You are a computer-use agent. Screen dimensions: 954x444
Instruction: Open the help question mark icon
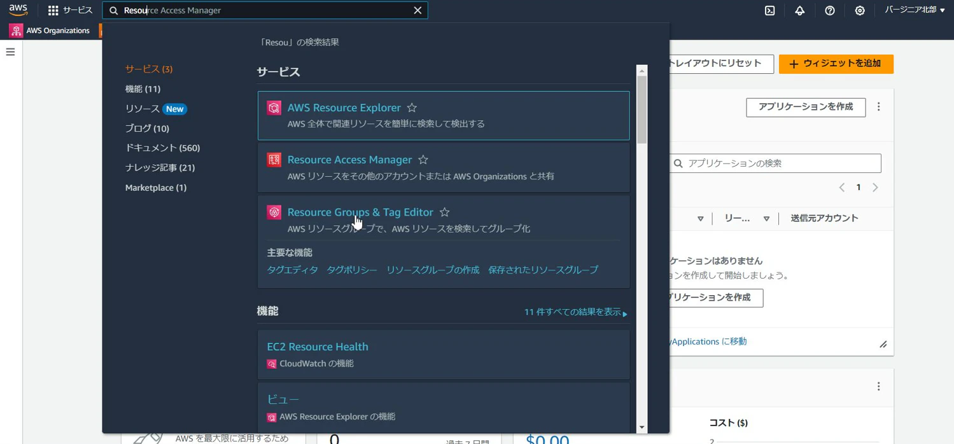(829, 10)
